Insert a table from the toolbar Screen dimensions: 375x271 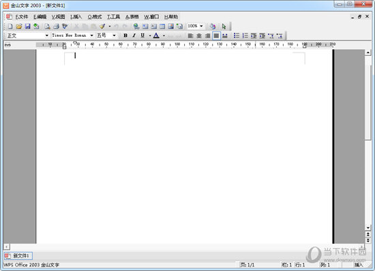pos(162,27)
